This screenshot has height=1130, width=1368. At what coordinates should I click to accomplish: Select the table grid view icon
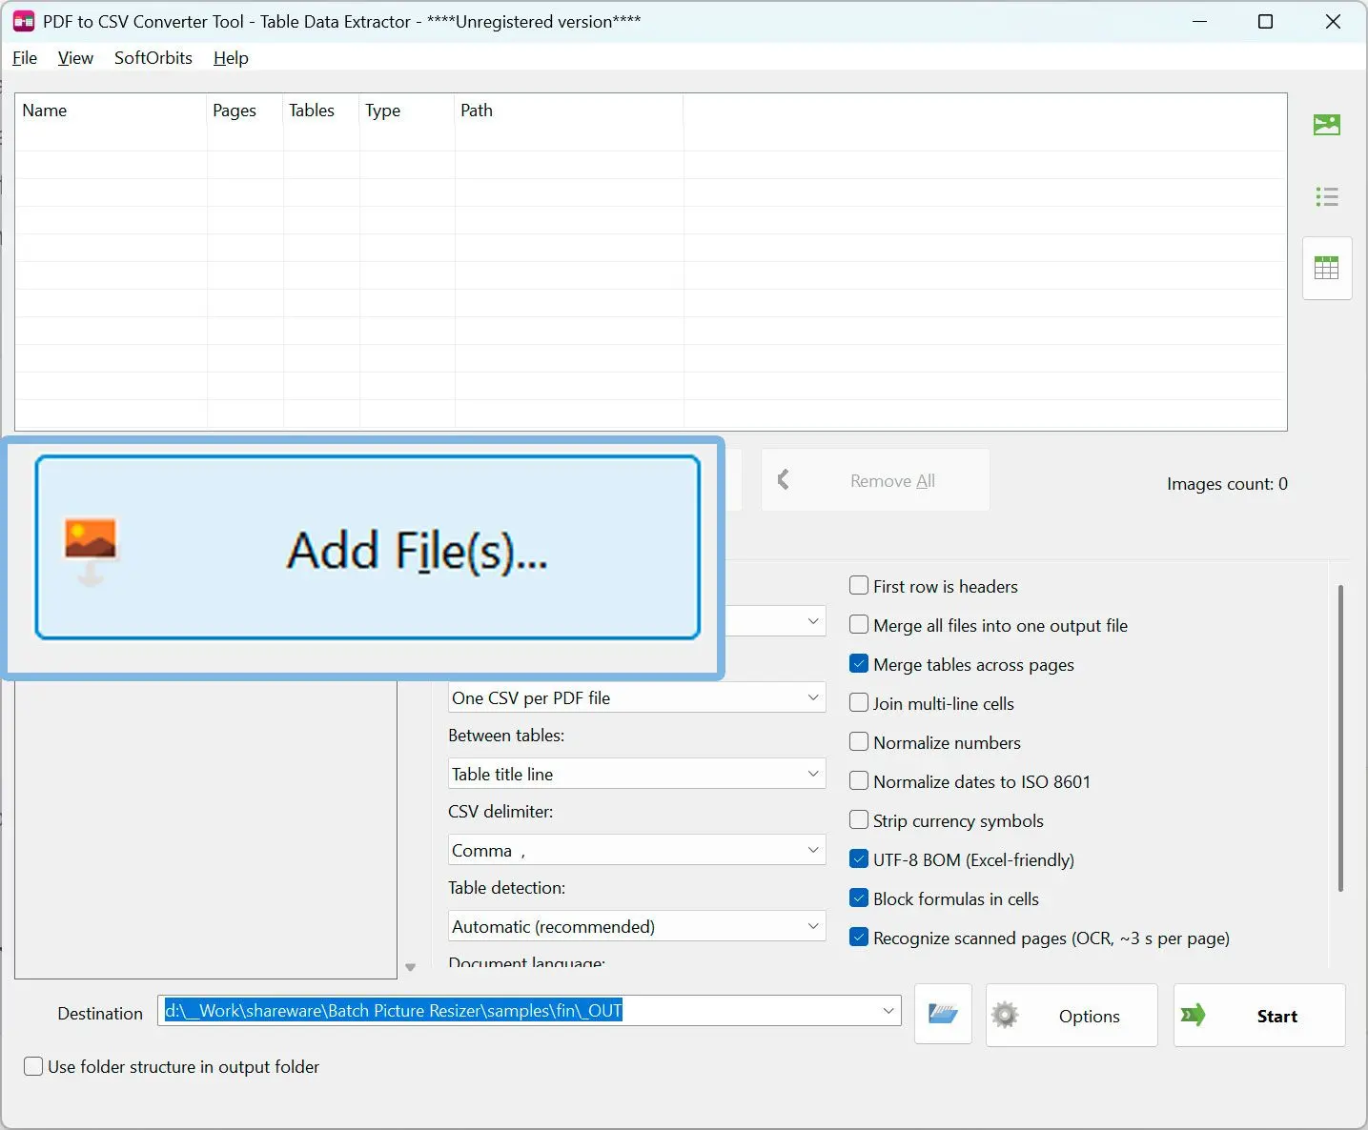coord(1327,268)
